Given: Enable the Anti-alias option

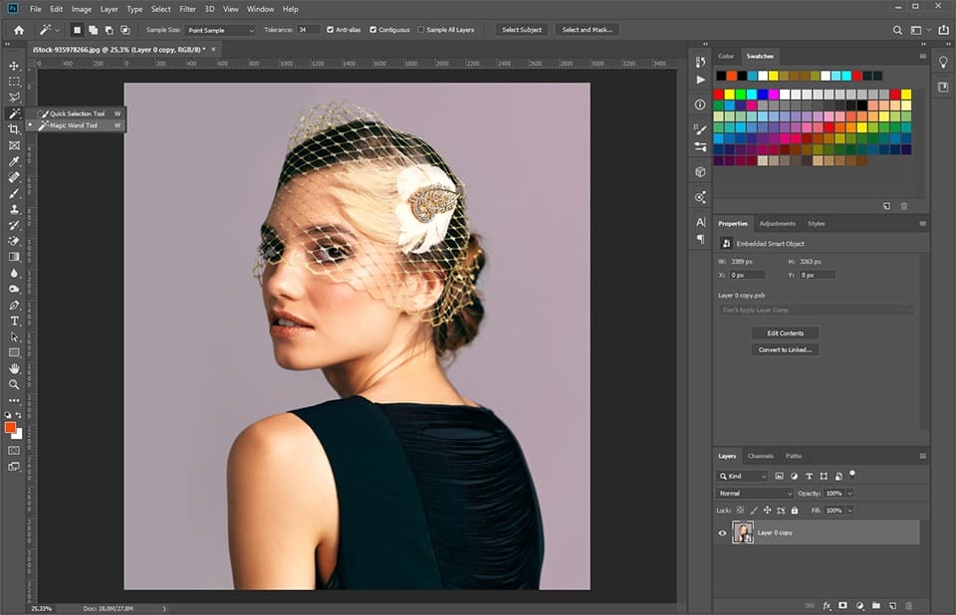Looking at the screenshot, I should (x=332, y=30).
